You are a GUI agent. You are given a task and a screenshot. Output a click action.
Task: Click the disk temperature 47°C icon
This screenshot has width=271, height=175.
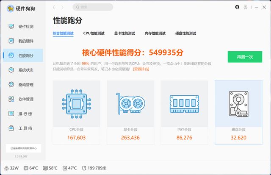(65, 168)
